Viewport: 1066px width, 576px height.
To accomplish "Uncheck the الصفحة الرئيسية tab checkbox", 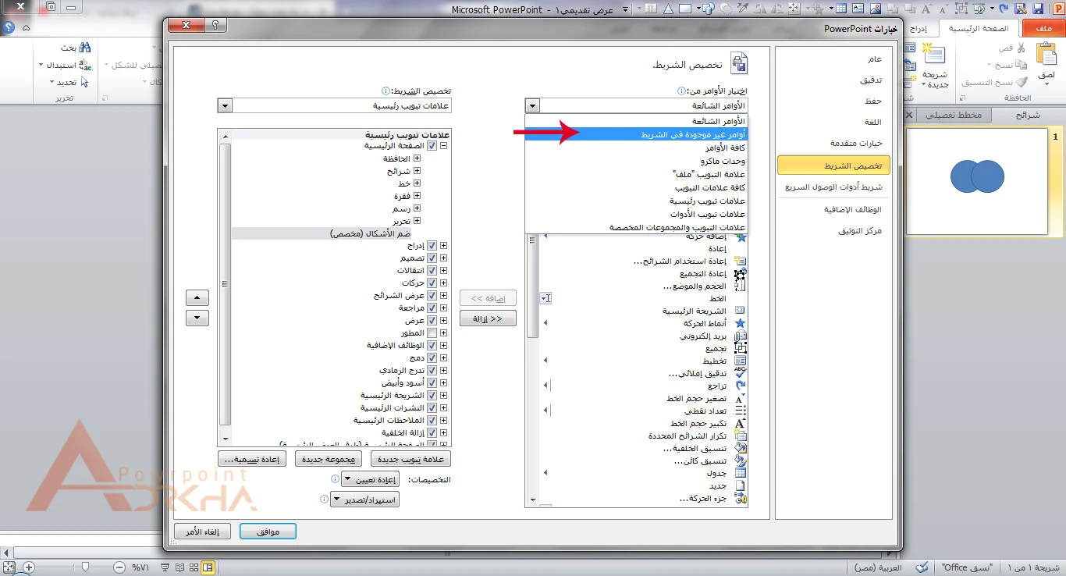I will pos(432,146).
